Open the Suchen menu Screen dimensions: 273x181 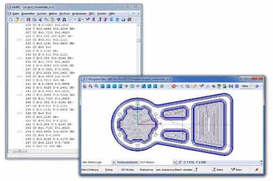(x=41, y=14)
